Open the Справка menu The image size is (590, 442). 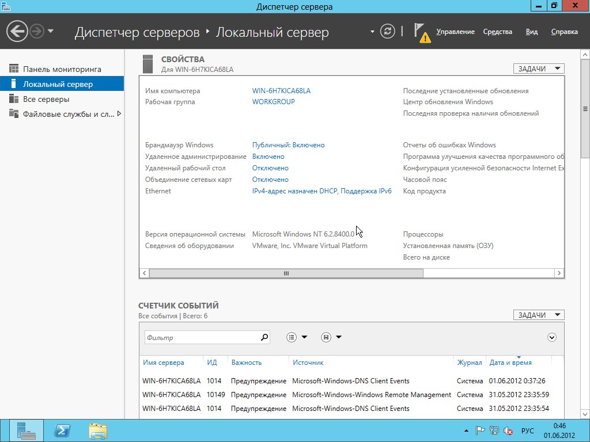click(564, 32)
